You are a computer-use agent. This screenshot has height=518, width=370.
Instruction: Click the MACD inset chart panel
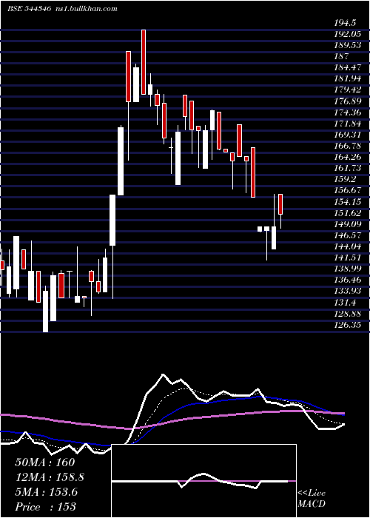click(203, 481)
